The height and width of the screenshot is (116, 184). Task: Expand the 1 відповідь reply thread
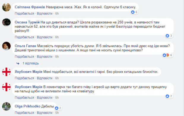pyautogui.click(x=31, y=63)
